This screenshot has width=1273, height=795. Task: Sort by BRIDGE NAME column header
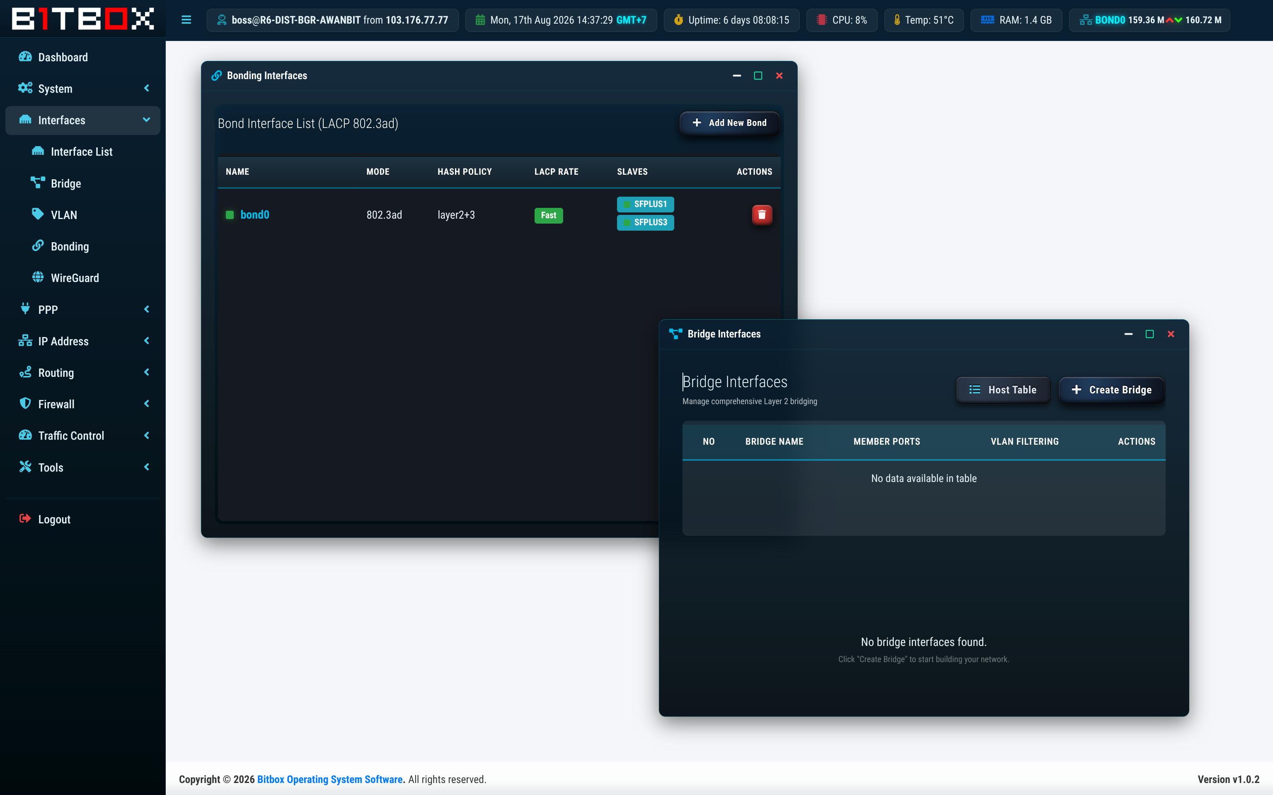click(x=774, y=442)
